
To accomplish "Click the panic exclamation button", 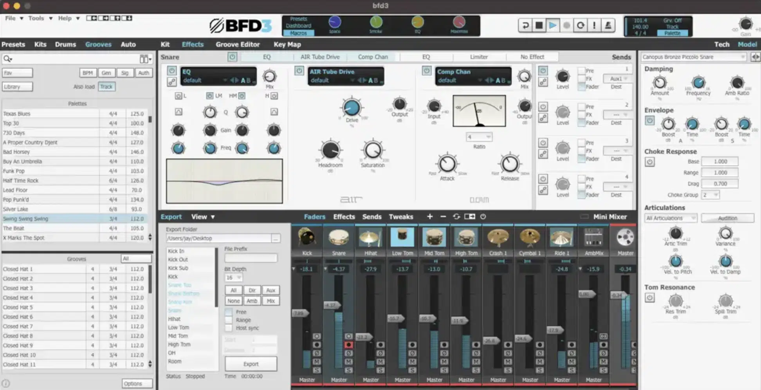I will 594,25.
